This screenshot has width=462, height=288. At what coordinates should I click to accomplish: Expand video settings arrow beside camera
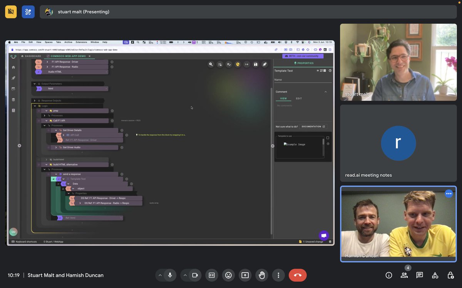coord(185,275)
